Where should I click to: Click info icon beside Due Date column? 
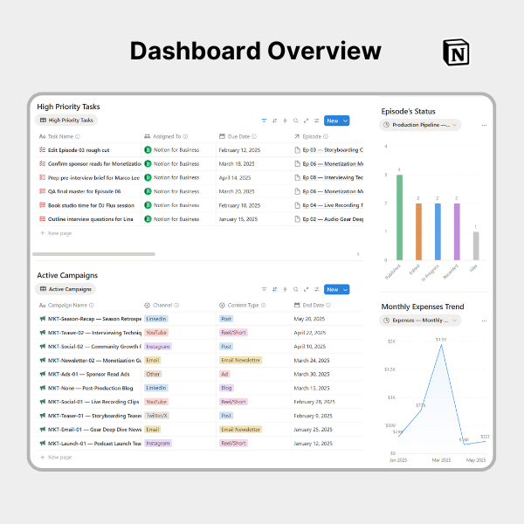pos(254,137)
